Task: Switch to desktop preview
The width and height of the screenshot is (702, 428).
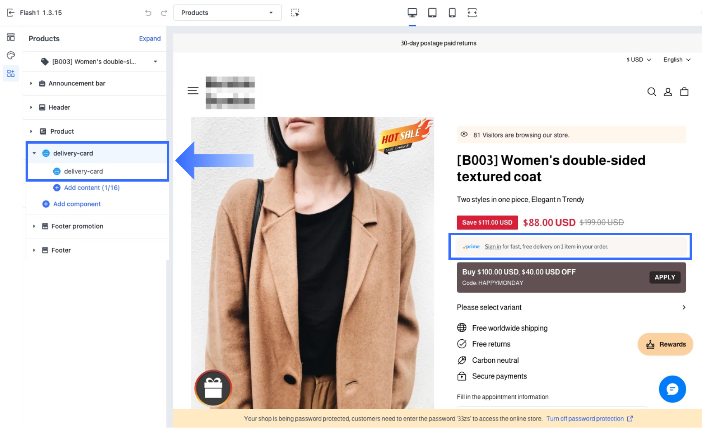Action: 412,13
